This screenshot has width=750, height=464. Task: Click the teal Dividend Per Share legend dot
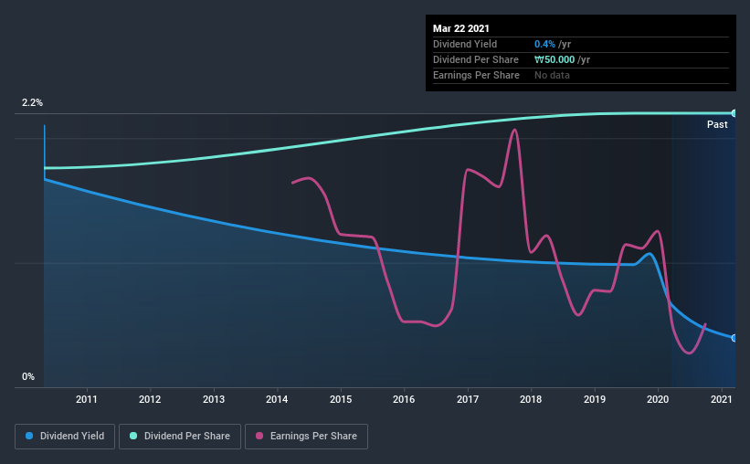pos(133,436)
